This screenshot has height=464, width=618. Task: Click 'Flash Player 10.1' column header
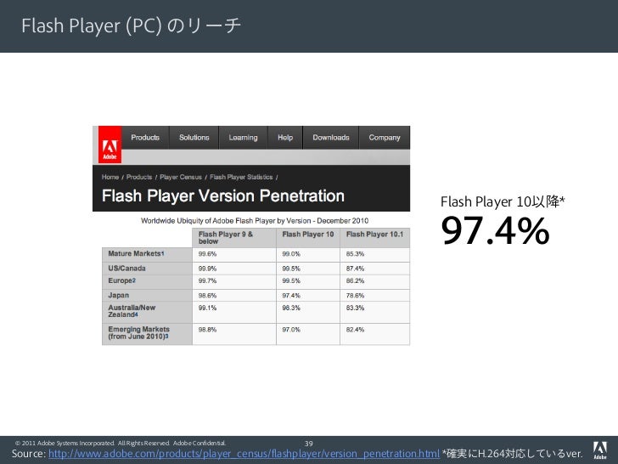click(375, 238)
